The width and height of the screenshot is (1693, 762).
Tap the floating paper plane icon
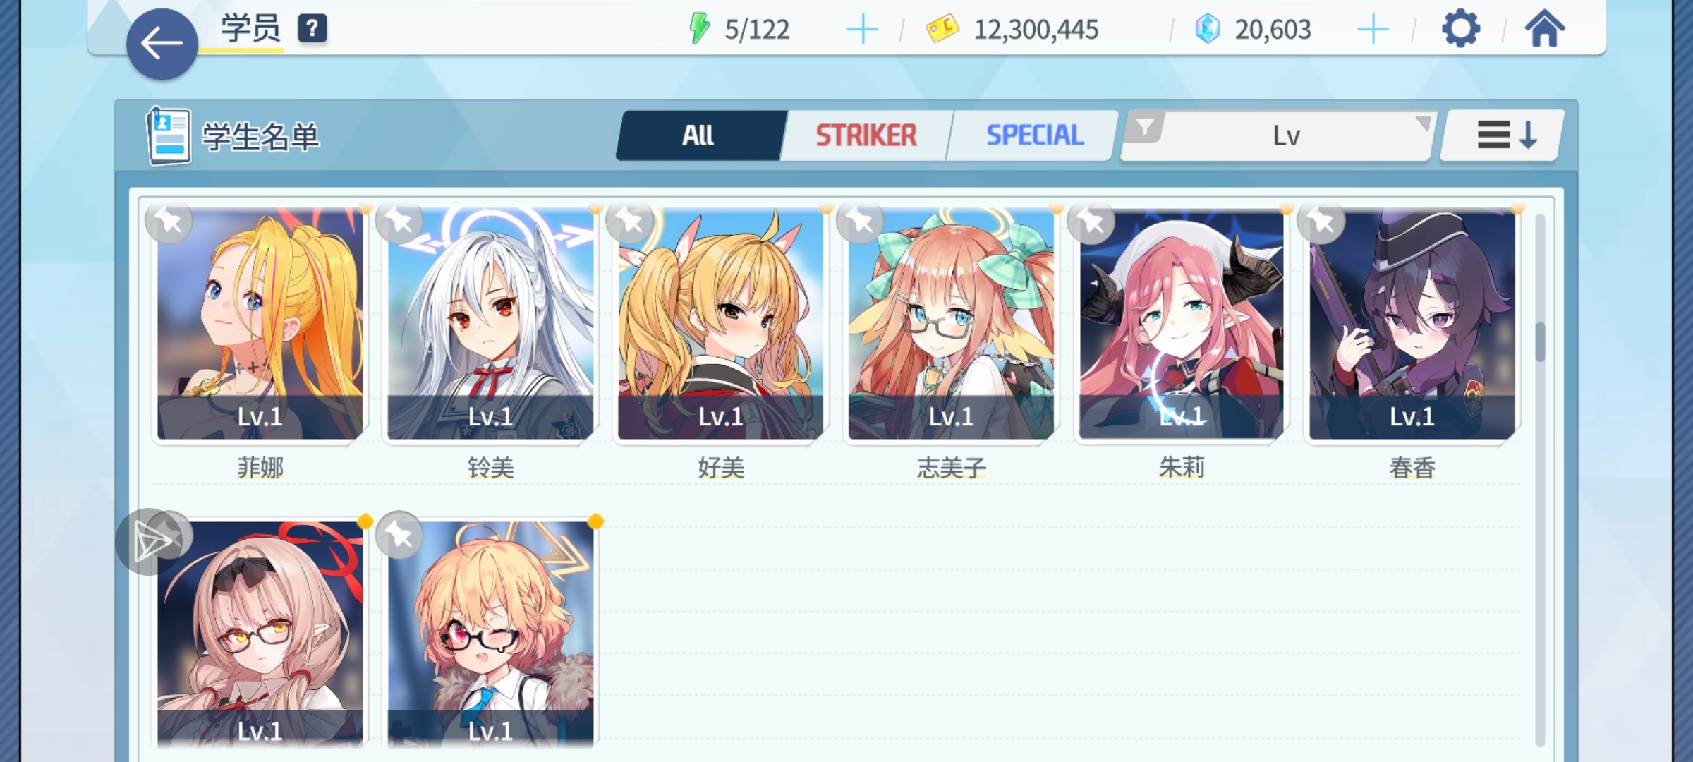pos(150,542)
